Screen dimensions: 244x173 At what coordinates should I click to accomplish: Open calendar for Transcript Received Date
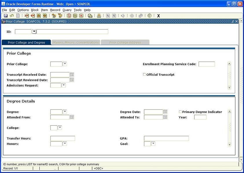click(72, 75)
